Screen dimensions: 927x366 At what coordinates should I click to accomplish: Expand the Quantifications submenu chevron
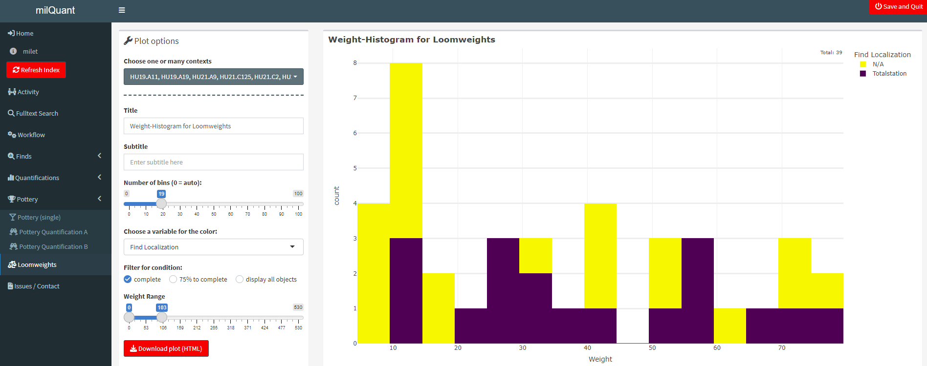click(100, 177)
